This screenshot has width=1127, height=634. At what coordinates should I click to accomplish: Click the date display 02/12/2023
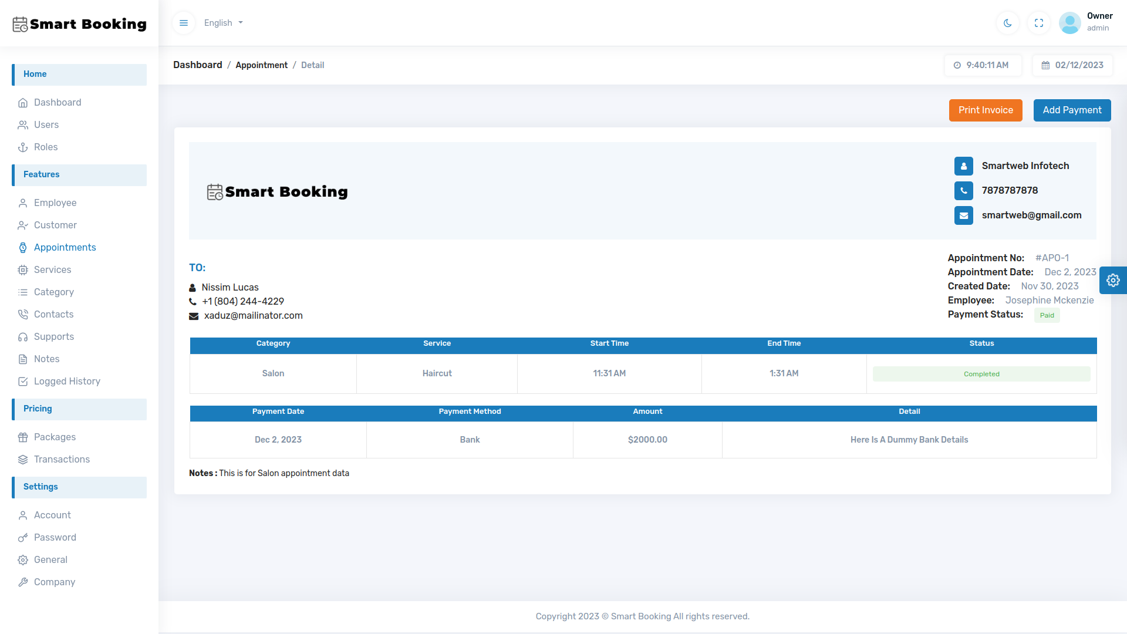(x=1072, y=65)
